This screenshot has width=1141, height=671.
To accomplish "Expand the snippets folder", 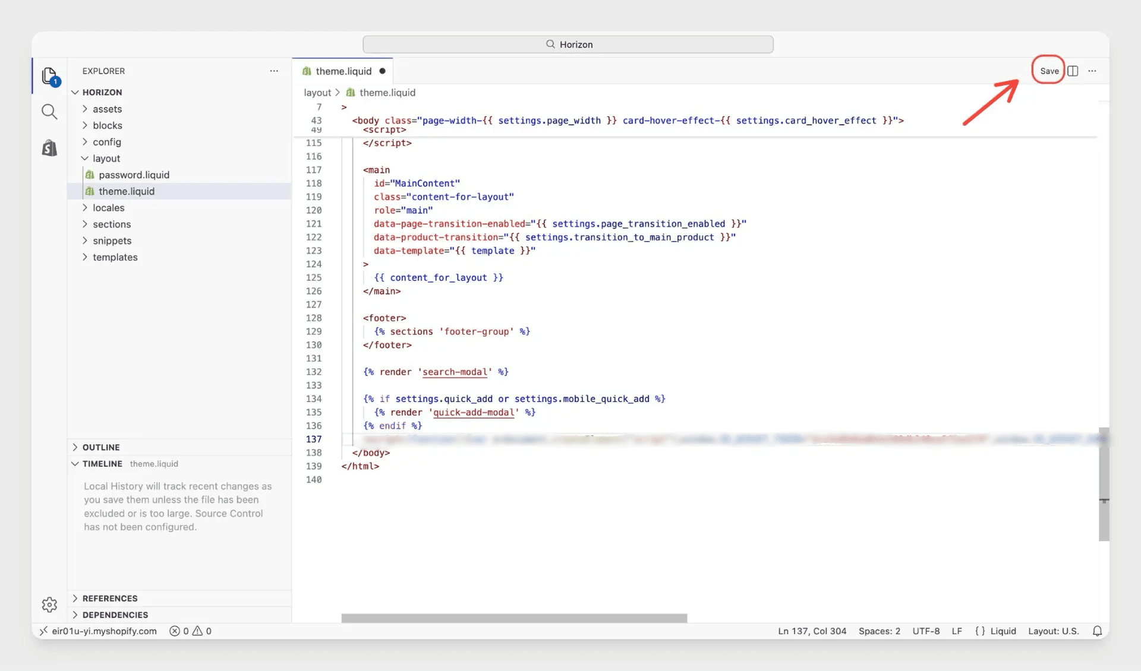I will pos(112,240).
